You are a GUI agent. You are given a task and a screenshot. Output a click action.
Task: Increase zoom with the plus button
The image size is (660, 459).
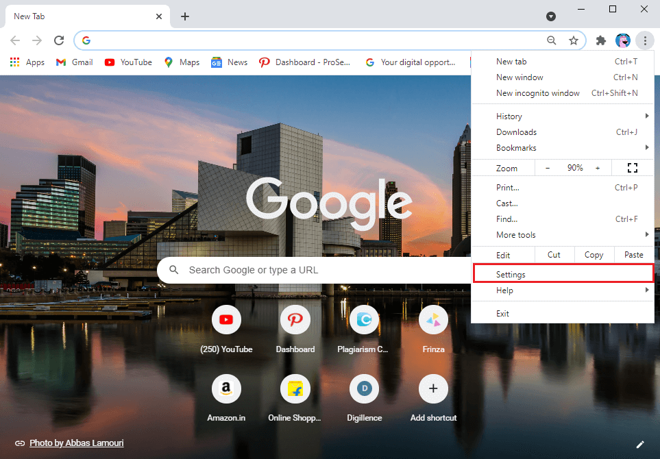(597, 168)
